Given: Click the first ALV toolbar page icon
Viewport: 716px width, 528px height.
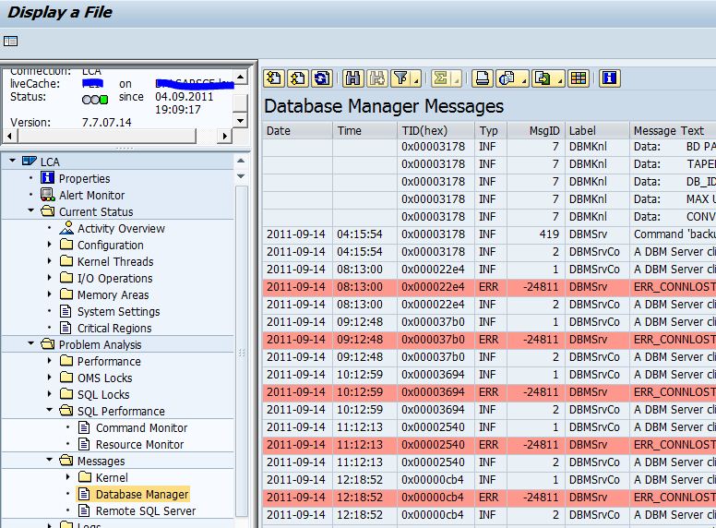Looking at the screenshot, I should pyautogui.click(x=274, y=78).
